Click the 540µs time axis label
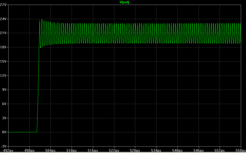246x153 pixels. (x=177, y=150)
